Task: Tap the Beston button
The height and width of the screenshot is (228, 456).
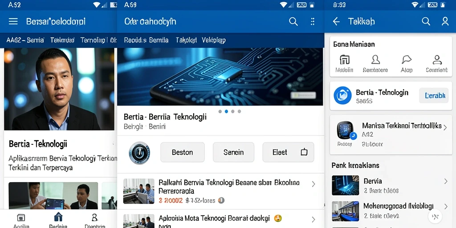Action: 182,152
